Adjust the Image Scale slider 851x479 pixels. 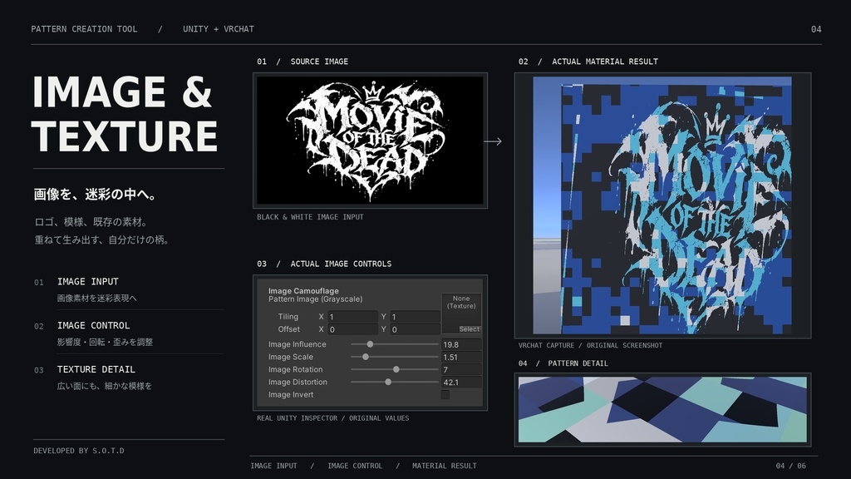395,357
